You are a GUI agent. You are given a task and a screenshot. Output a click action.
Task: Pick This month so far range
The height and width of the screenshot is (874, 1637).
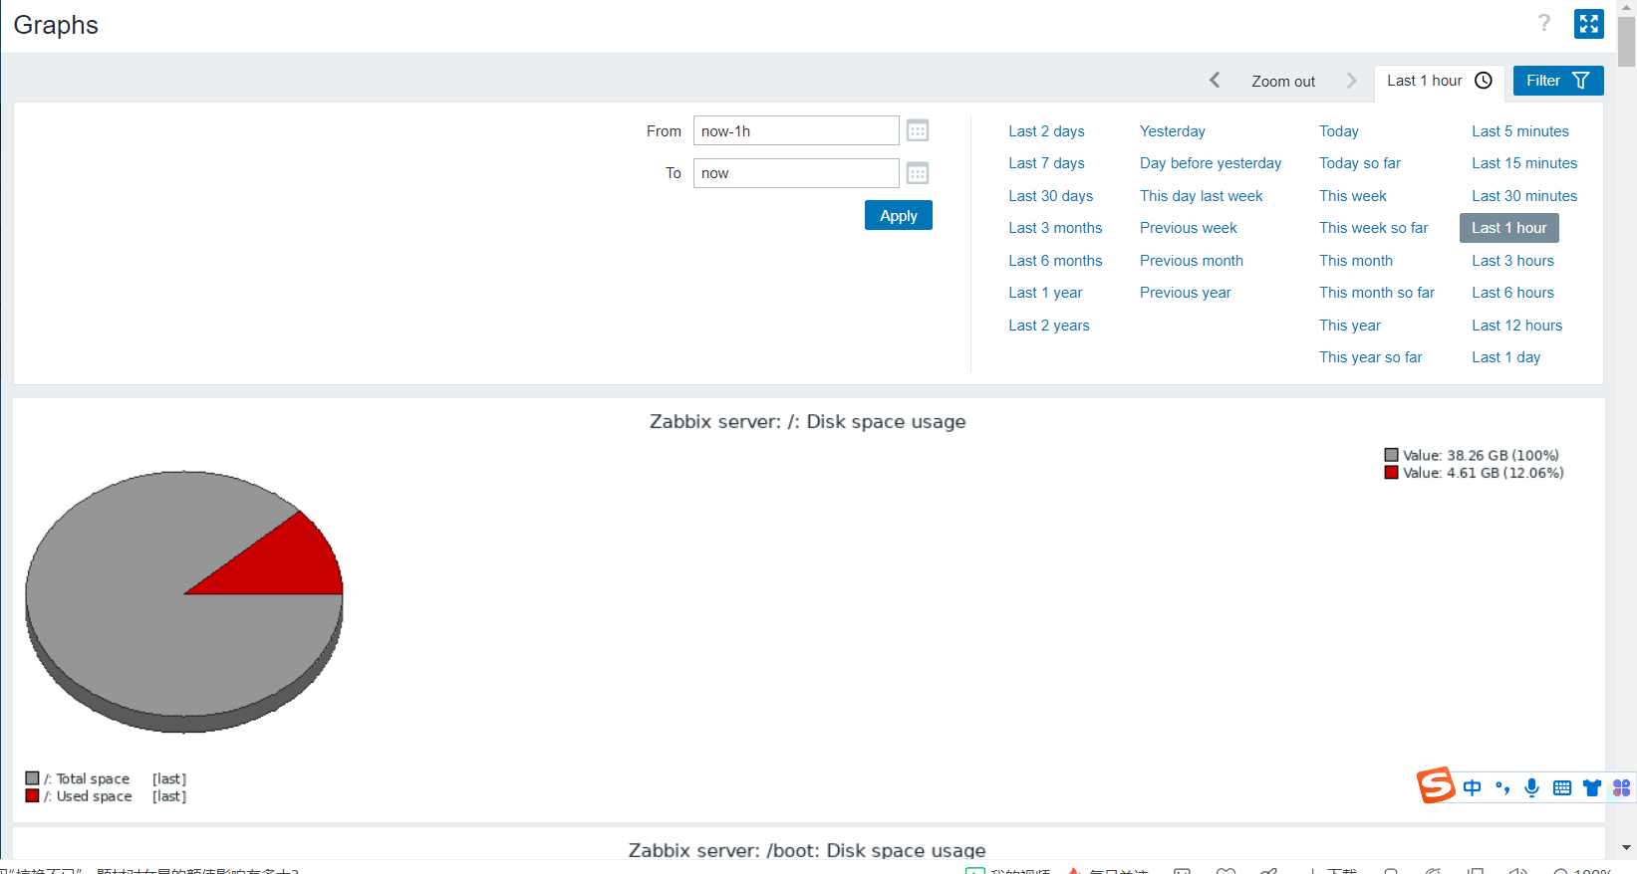(1377, 293)
